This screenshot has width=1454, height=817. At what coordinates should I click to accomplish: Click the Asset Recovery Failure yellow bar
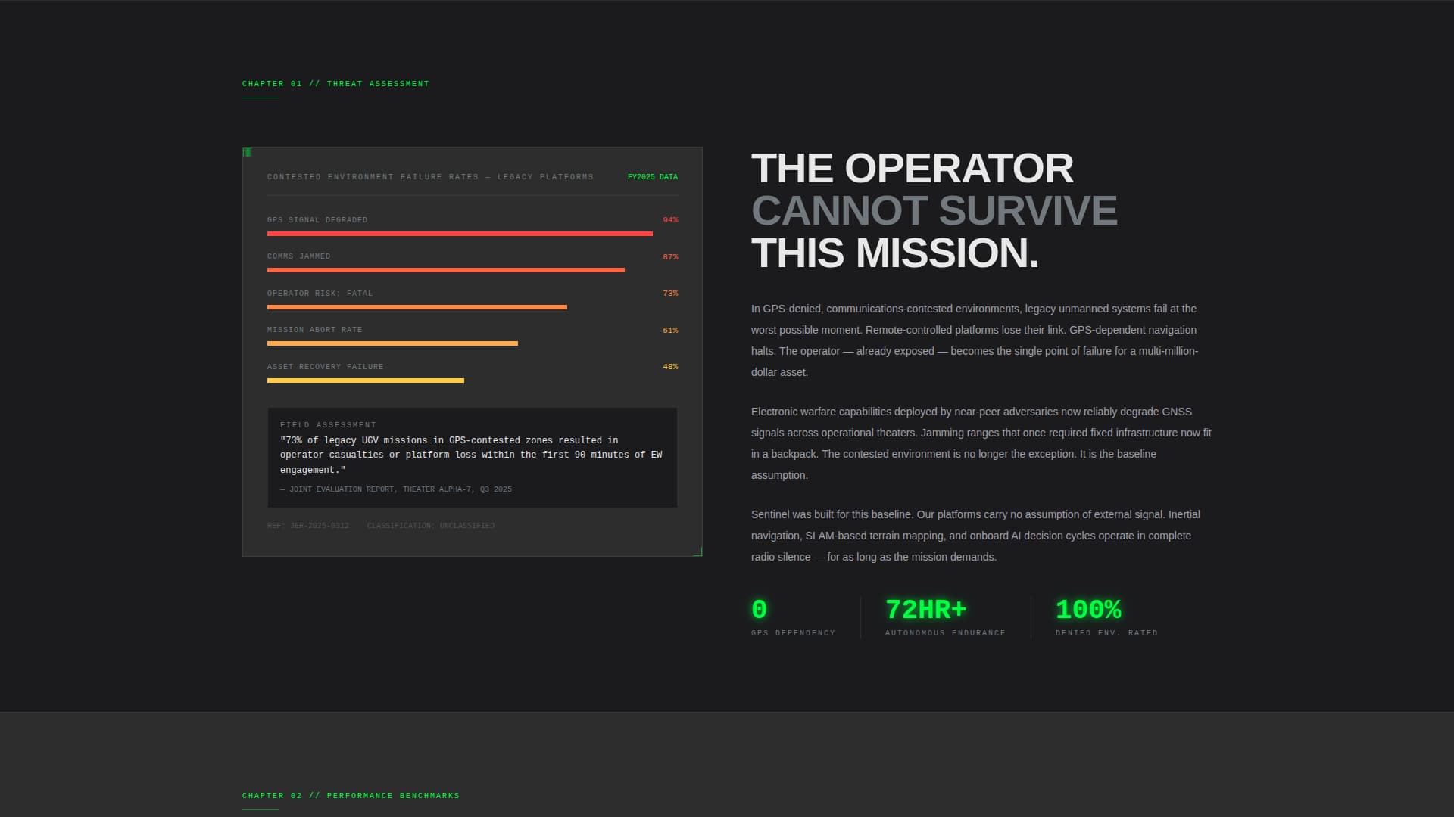366,381
